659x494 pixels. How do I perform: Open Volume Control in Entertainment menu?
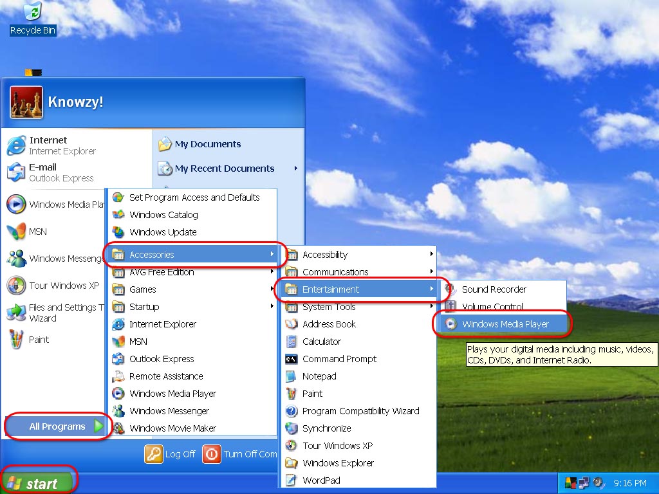[x=503, y=306]
